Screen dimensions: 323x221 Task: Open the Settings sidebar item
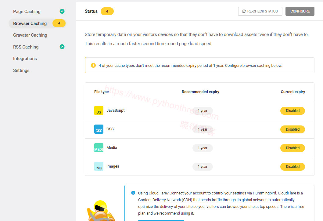[x=21, y=70]
